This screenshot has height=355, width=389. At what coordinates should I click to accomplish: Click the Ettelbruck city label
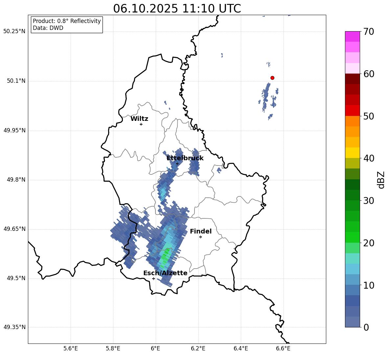(x=185, y=158)
